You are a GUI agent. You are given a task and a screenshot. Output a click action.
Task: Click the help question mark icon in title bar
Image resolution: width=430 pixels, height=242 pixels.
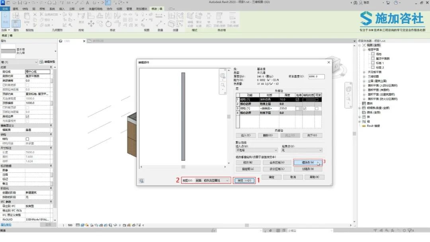point(396,3)
